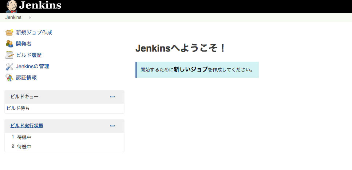Open the 開発者 link
The height and width of the screenshot is (170, 352).
pyautogui.click(x=24, y=44)
